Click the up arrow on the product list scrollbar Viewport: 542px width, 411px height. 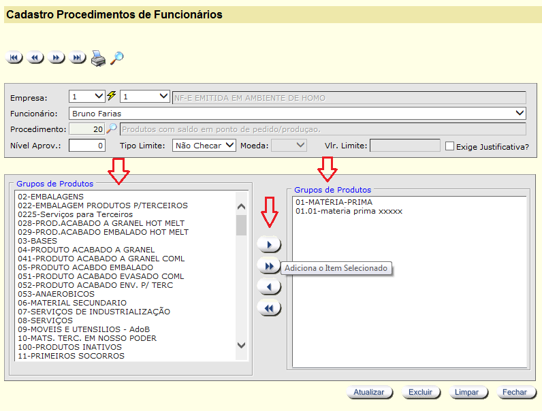(241, 207)
